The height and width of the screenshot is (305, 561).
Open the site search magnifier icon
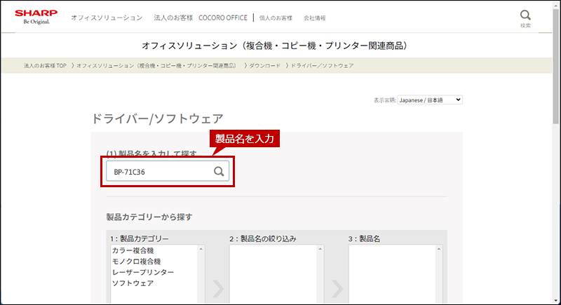point(525,16)
